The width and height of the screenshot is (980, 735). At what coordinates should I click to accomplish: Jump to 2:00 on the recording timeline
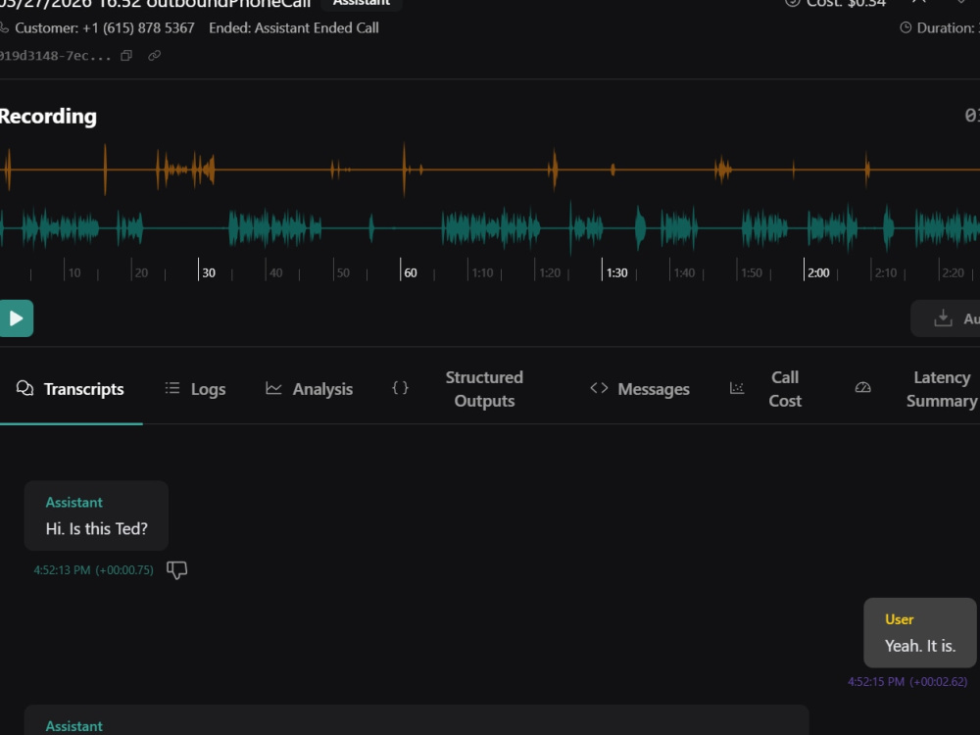pyautogui.click(x=818, y=272)
